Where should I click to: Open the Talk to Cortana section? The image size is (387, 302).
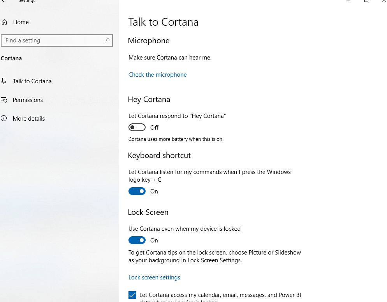pyautogui.click(x=32, y=81)
